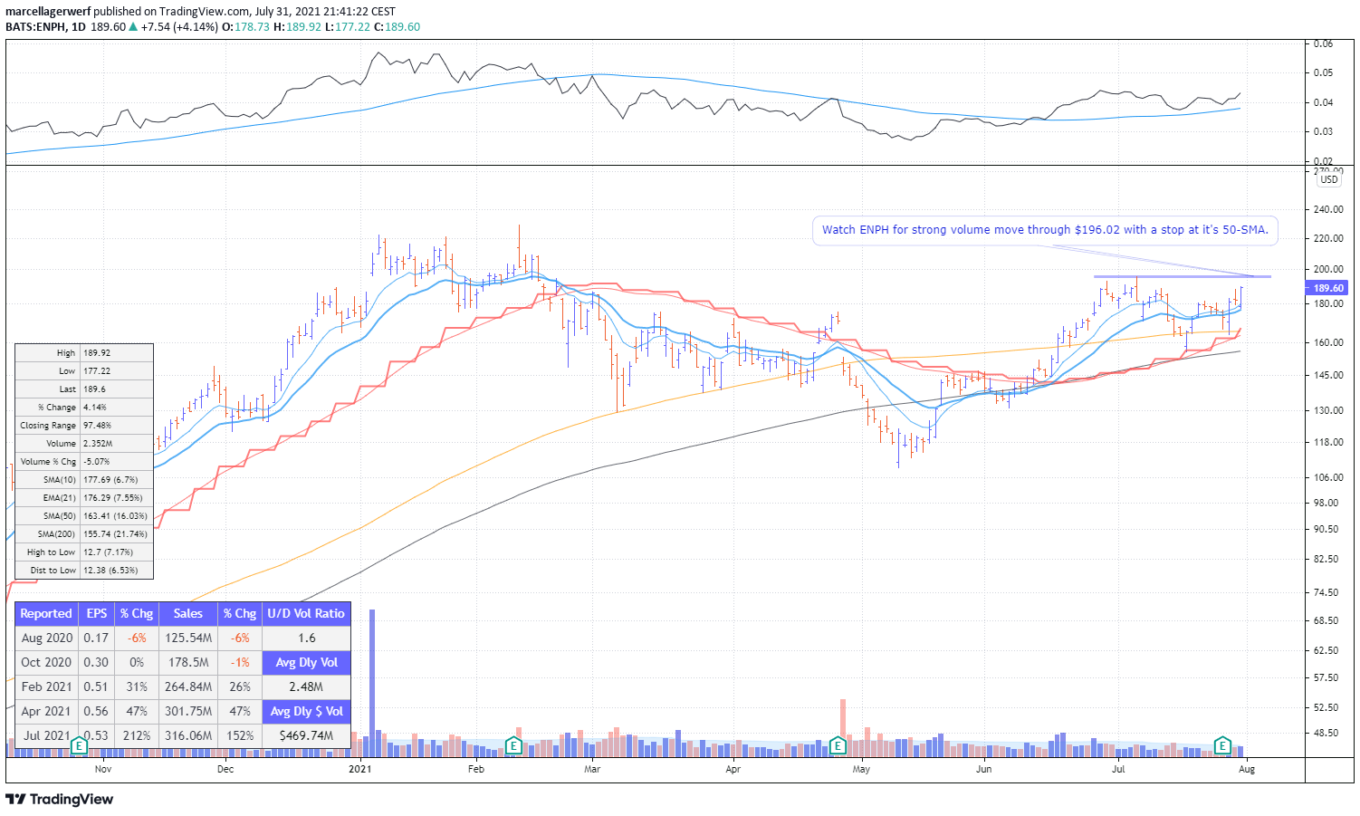This screenshot has height=816, width=1360.
Task: Click the 189.60 current price label
Action: (1327, 288)
